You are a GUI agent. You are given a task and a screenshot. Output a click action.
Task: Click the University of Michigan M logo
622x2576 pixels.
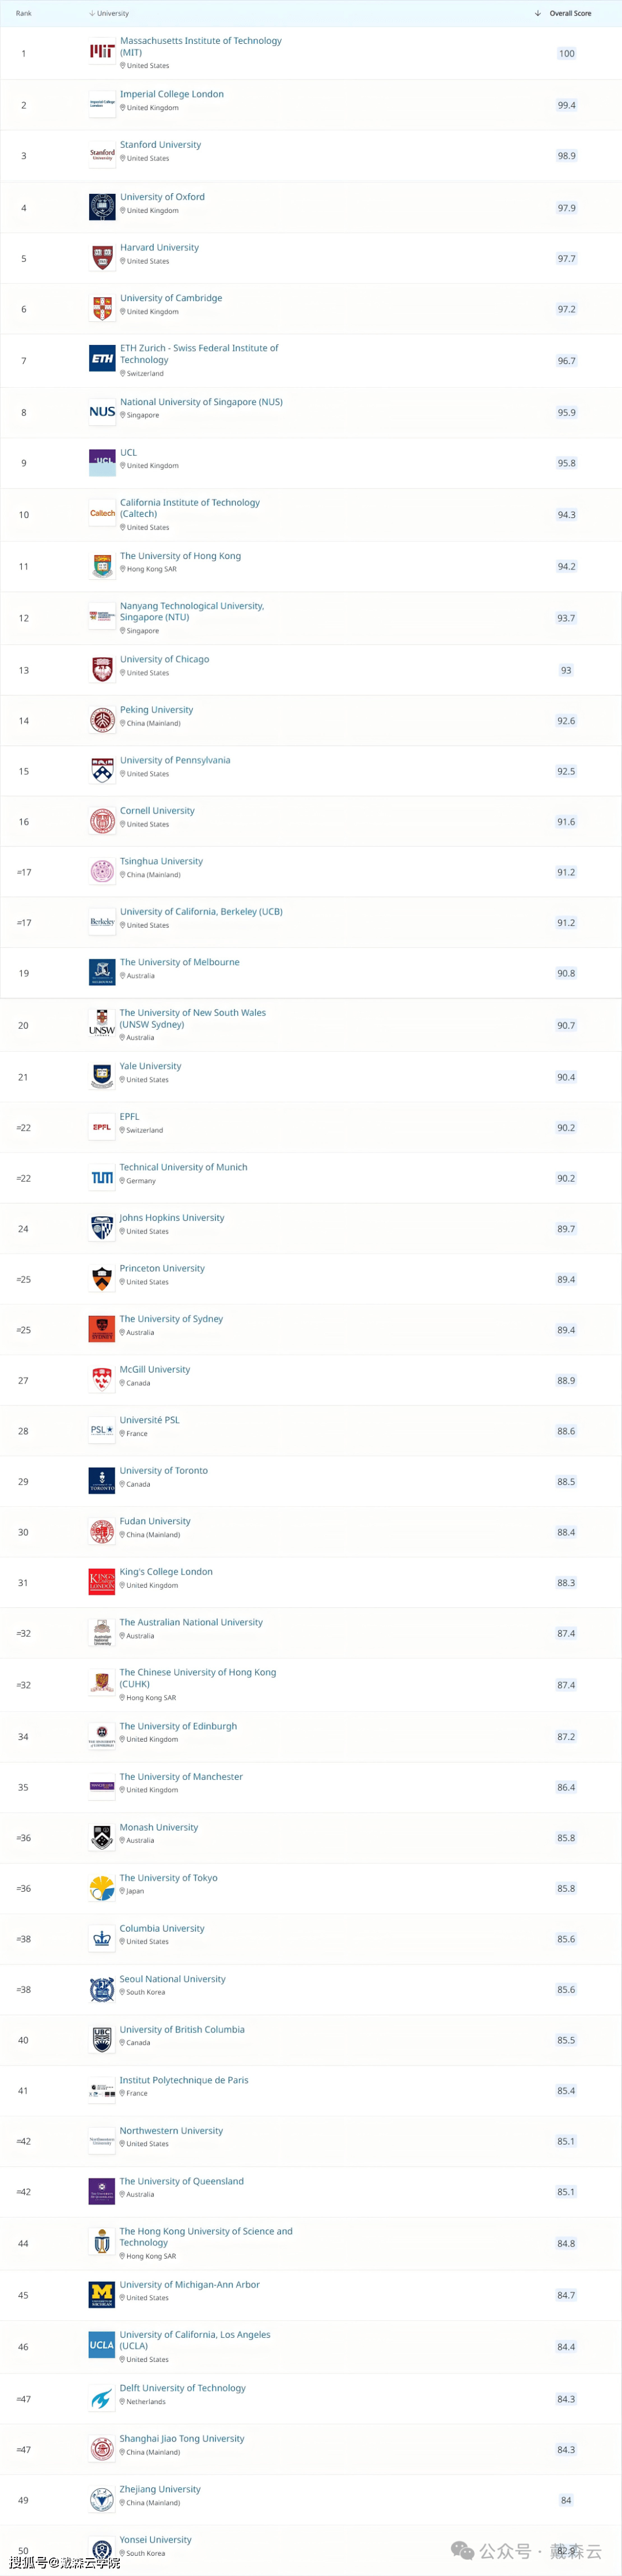coord(102,2294)
